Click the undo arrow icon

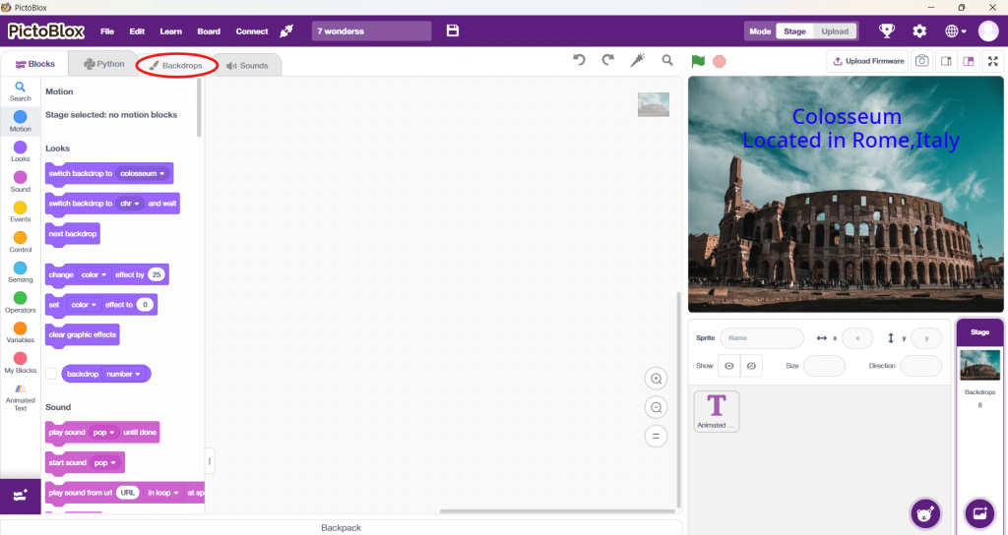click(580, 61)
